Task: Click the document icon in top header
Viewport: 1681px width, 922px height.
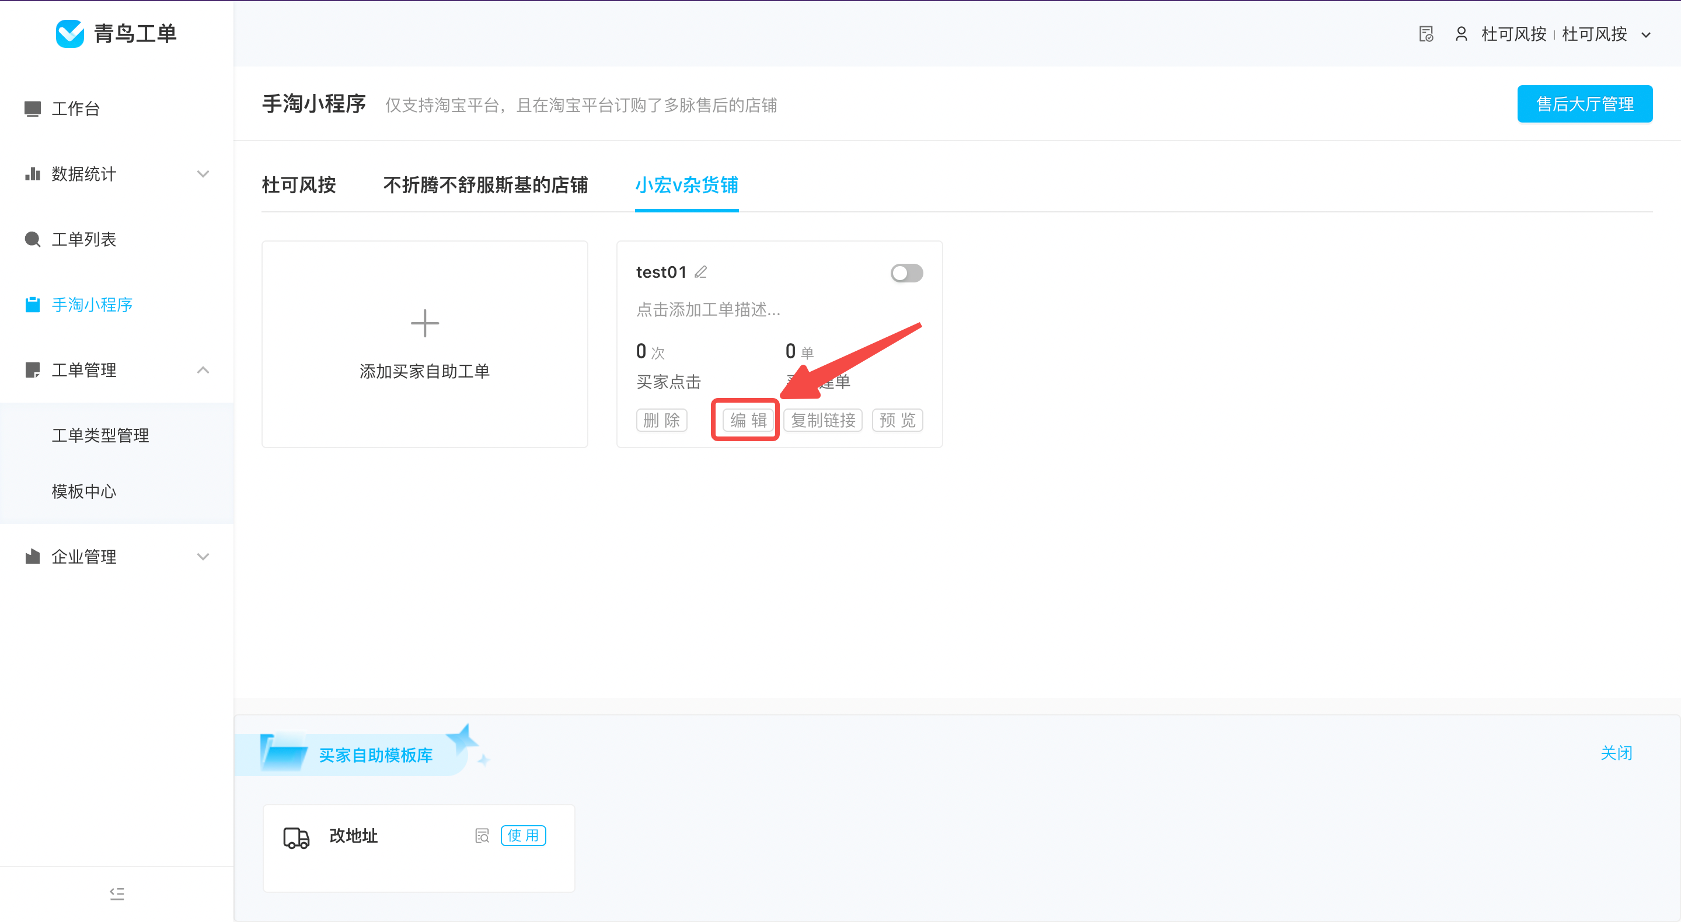Action: click(1427, 34)
